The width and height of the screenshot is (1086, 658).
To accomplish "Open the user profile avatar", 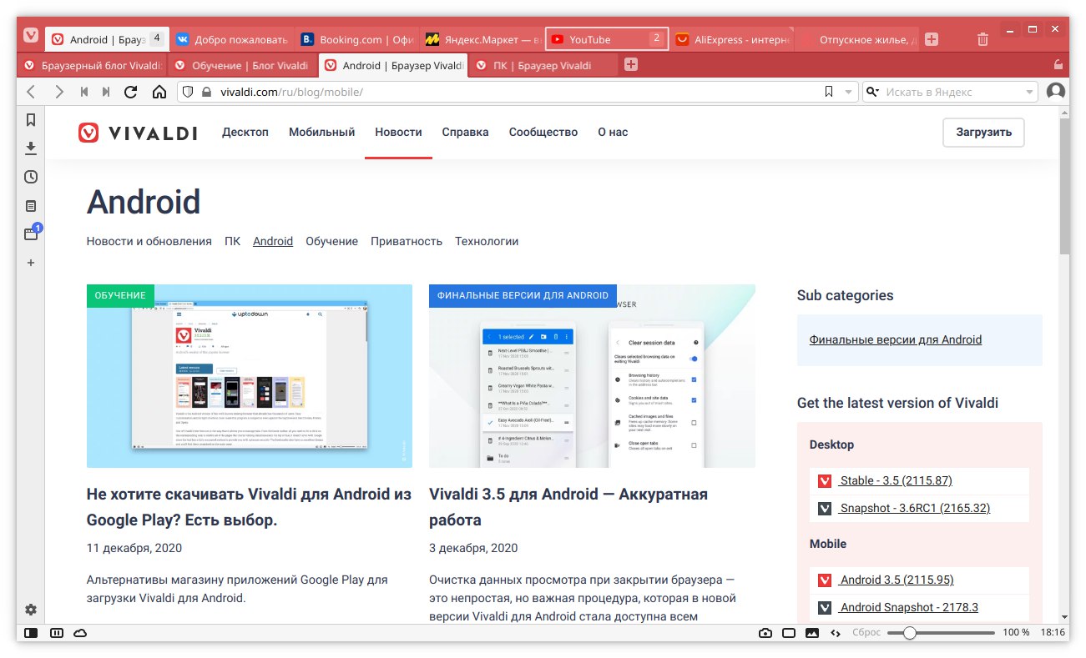I will pyautogui.click(x=1056, y=92).
